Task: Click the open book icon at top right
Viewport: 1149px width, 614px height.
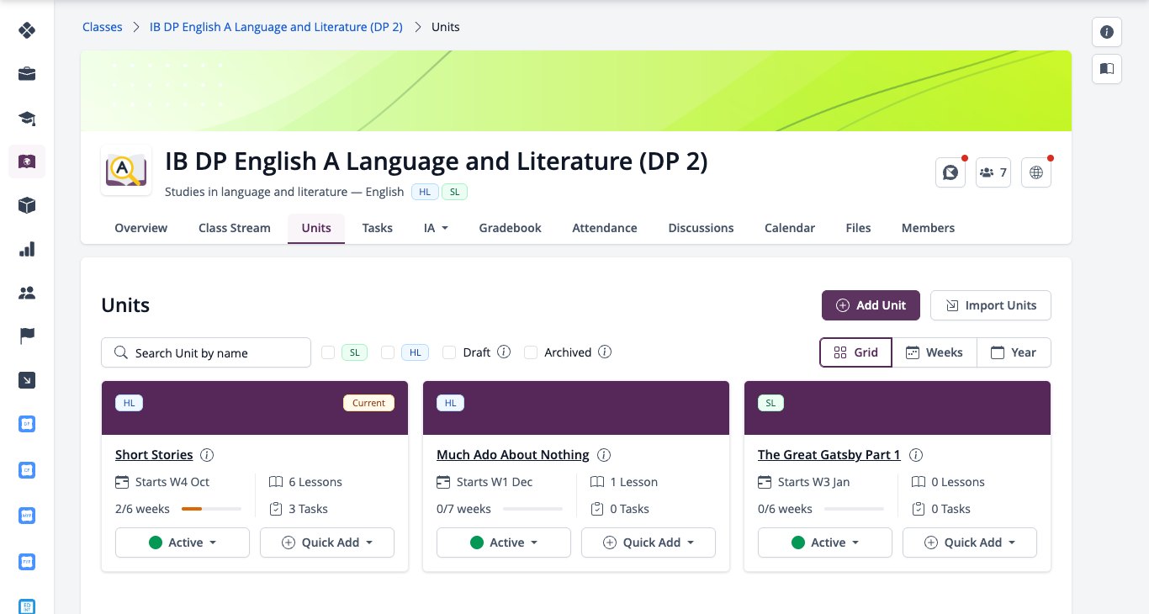Action: click(x=1107, y=69)
